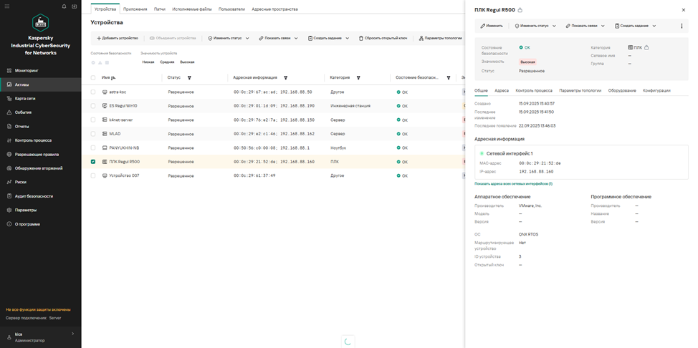Check the PANYUKHIN-NB row checkbox
This screenshot has height=348, width=698.
tap(93, 148)
